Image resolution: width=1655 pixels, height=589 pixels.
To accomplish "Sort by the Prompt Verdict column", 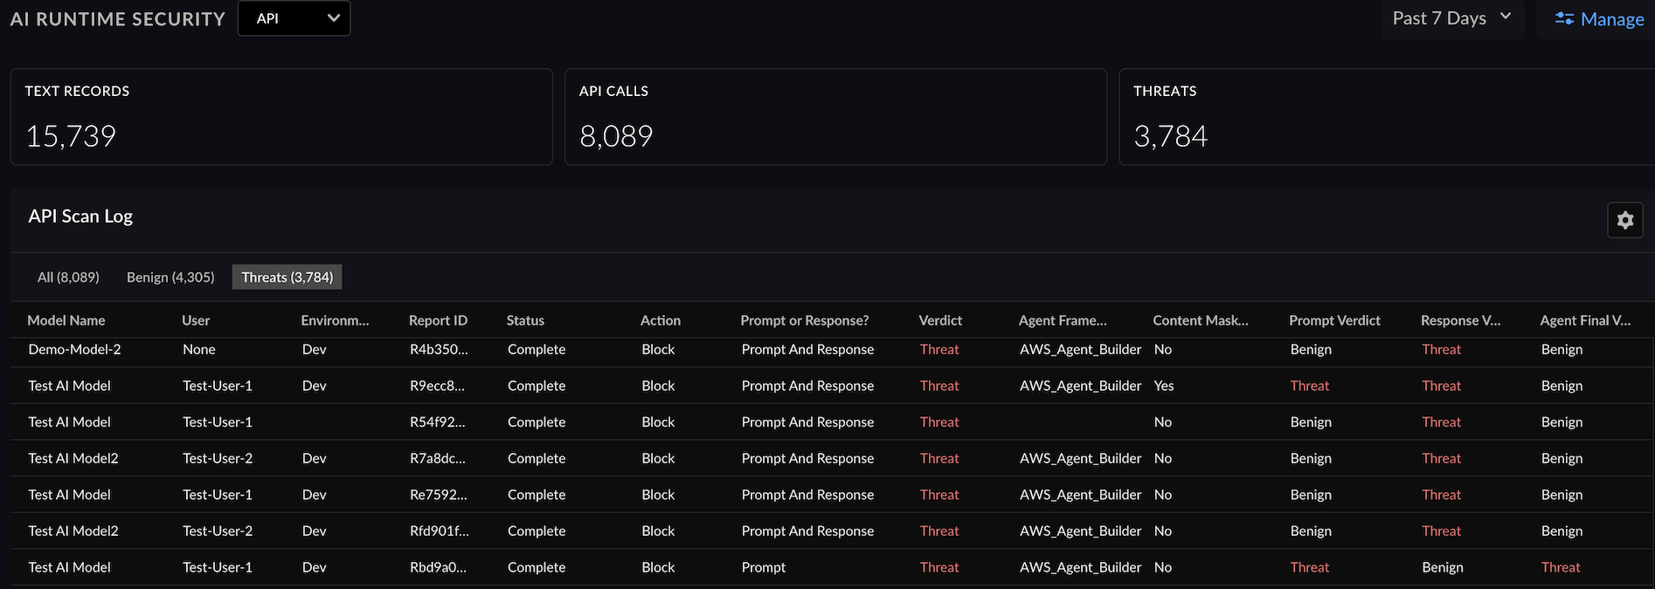I will pos(1334,320).
